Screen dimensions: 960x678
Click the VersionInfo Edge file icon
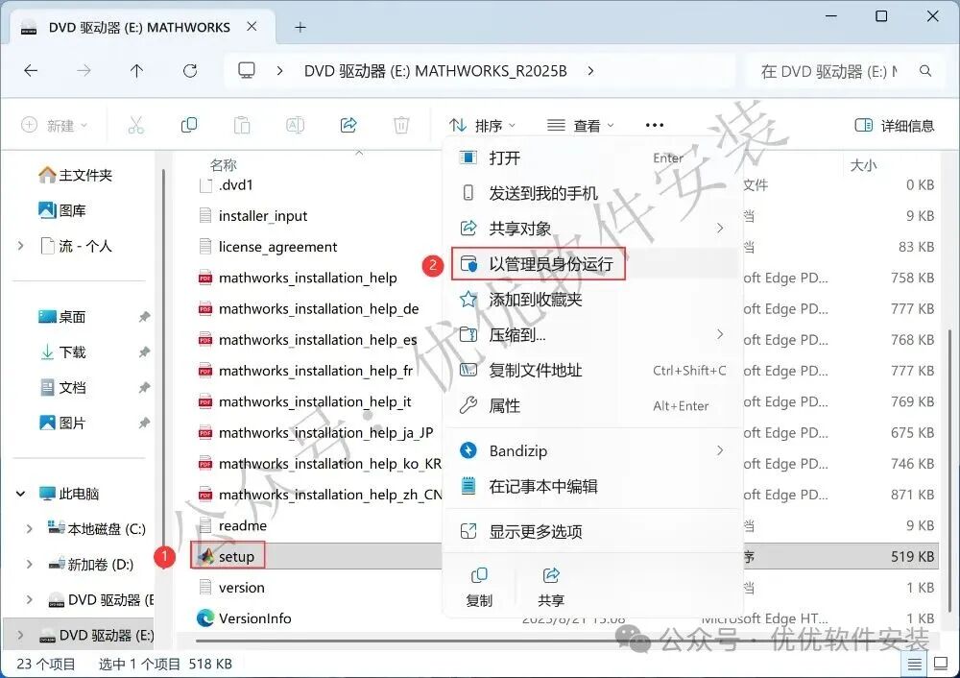point(205,617)
